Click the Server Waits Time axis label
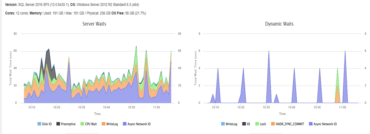 [x=98, y=114]
